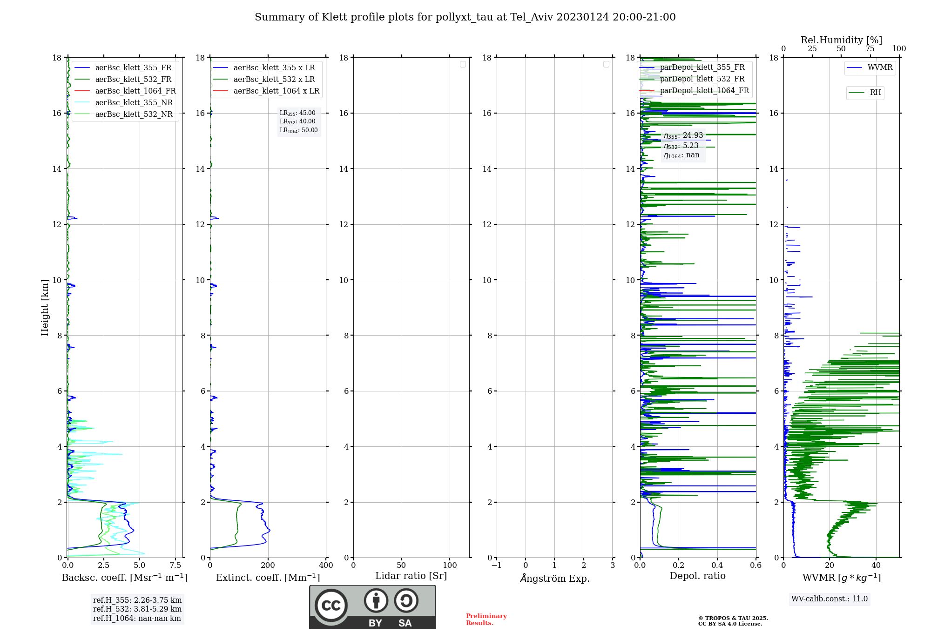Click the aerBsc_klett_1064 x LR legend entry
This screenshot has width=931, height=633.
[x=266, y=91]
